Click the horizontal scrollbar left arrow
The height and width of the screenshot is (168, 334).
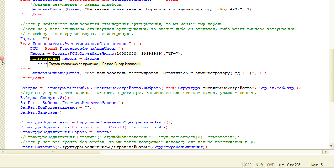pyautogui.click(x=3, y=152)
